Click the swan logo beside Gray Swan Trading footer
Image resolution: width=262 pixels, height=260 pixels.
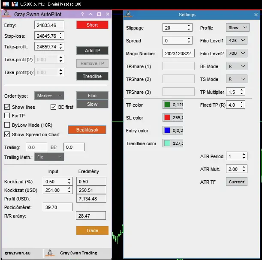coord(50,253)
